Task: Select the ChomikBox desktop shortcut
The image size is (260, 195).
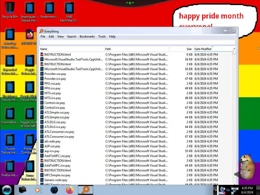Action: pos(10,116)
